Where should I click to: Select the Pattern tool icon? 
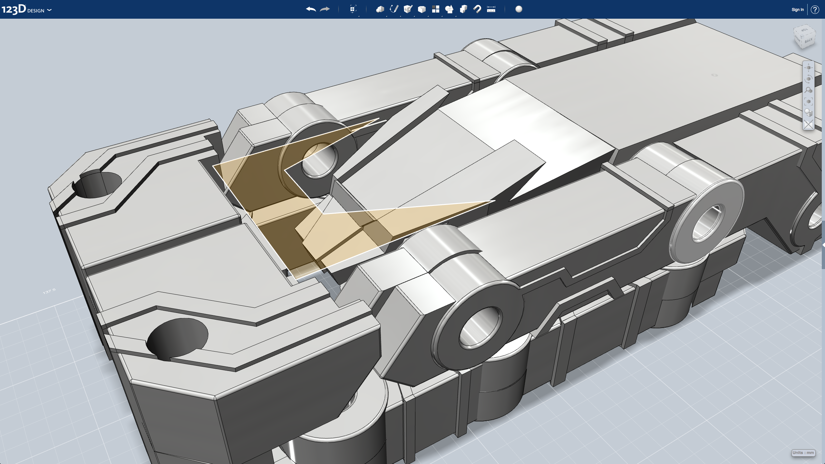[436, 9]
